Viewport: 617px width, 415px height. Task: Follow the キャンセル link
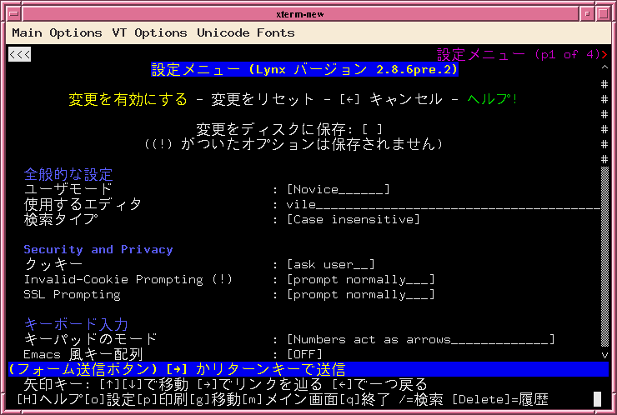(x=405, y=99)
